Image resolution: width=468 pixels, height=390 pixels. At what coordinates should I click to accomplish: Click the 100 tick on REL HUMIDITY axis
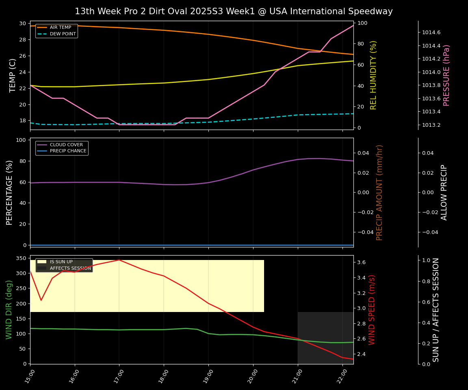362,23
